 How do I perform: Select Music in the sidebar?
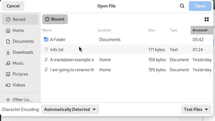click(20, 63)
